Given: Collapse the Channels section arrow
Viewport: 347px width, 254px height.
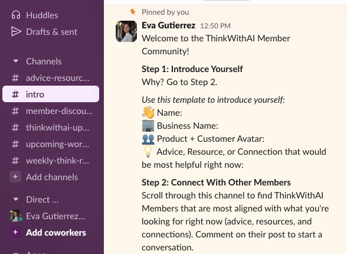Looking at the screenshot, I should click(16, 61).
